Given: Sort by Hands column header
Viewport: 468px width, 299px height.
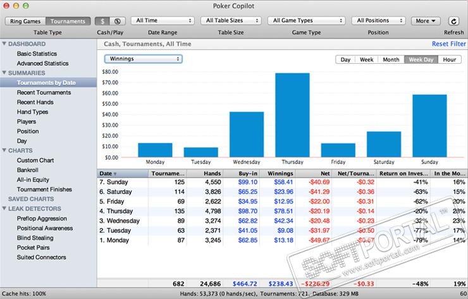Looking at the screenshot, I should point(205,173).
